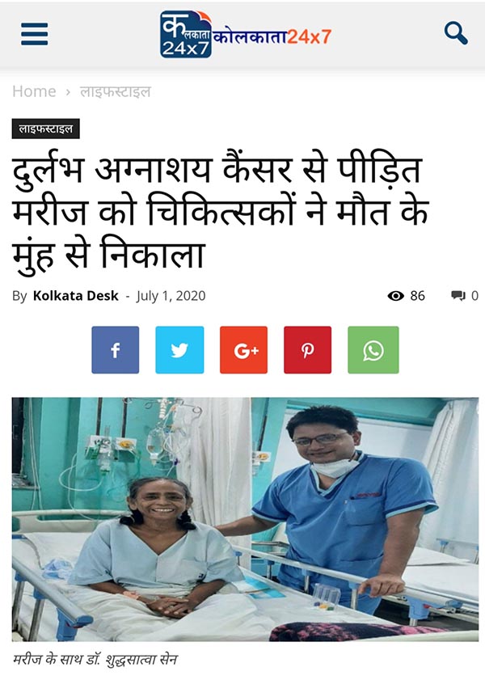The image size is (485, 680).
Task: Share article on Facebook
Action: click(116, 349)
